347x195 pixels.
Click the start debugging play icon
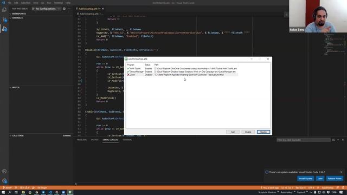pyautogui.click(x=34, y=9)
